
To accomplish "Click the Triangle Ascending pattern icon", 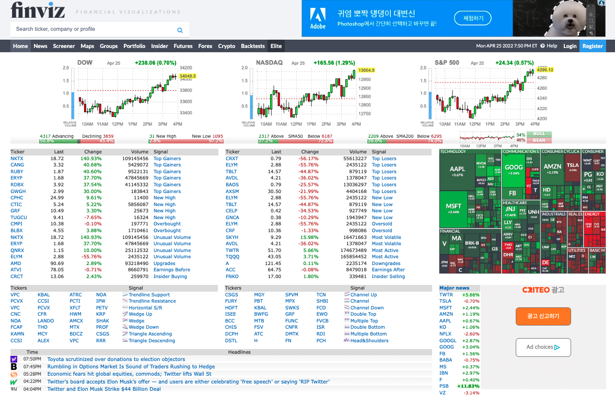I will [125, 334].
